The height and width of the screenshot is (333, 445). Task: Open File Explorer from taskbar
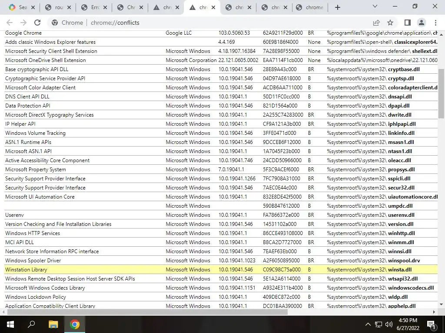point(53,324)
